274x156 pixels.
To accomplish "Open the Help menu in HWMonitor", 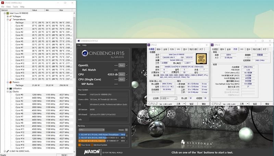I will pos(22,7).
